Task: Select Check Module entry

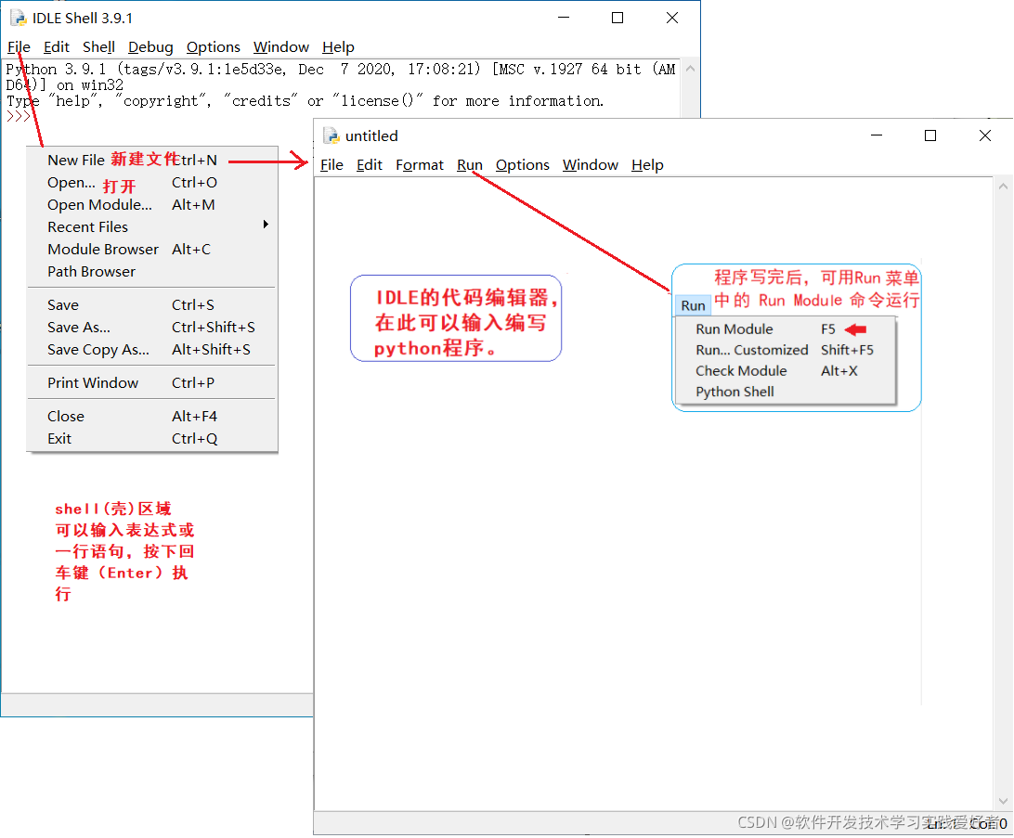Action: click(x=785, y=371)
